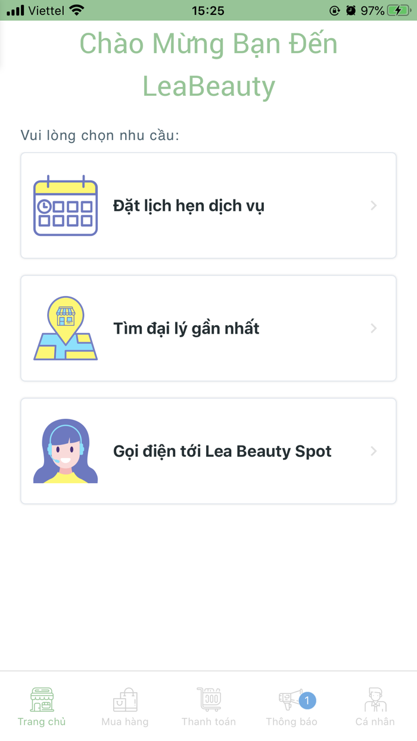Screen dimensions: 417x741
Task: Switch to the Mua hàng tab
Action: click(125, 706)
